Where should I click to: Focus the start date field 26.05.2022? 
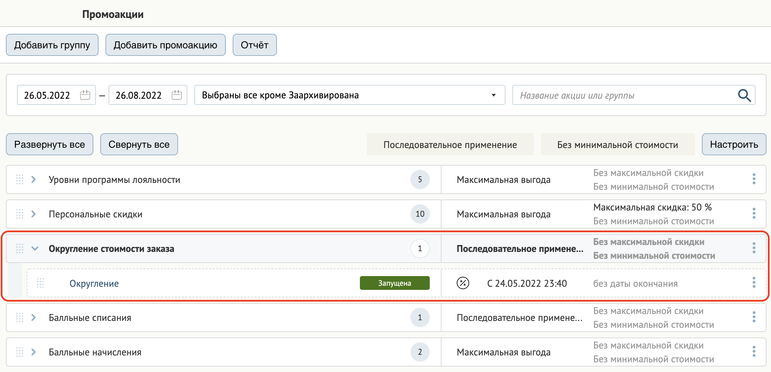coord(56,95)
